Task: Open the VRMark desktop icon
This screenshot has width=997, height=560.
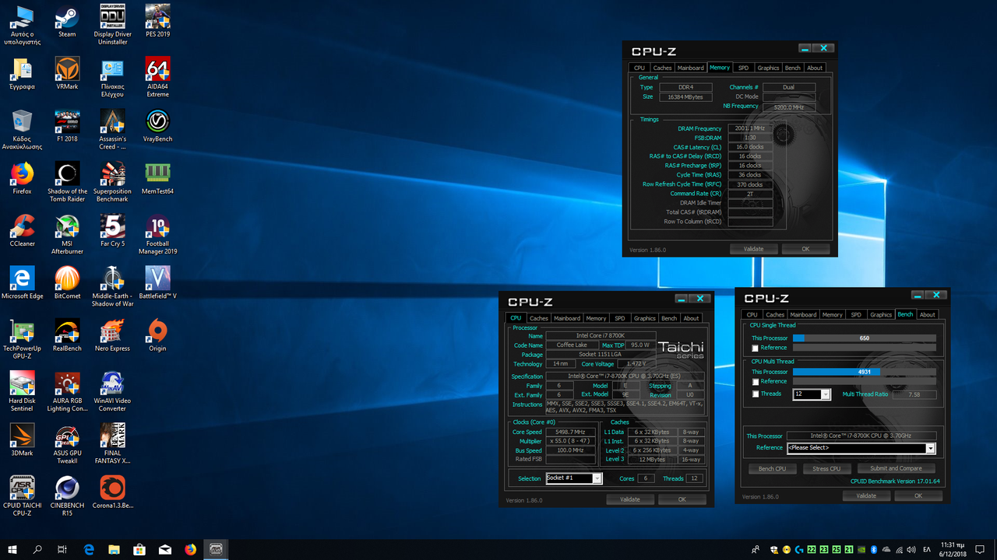Action: click(67, 73)
